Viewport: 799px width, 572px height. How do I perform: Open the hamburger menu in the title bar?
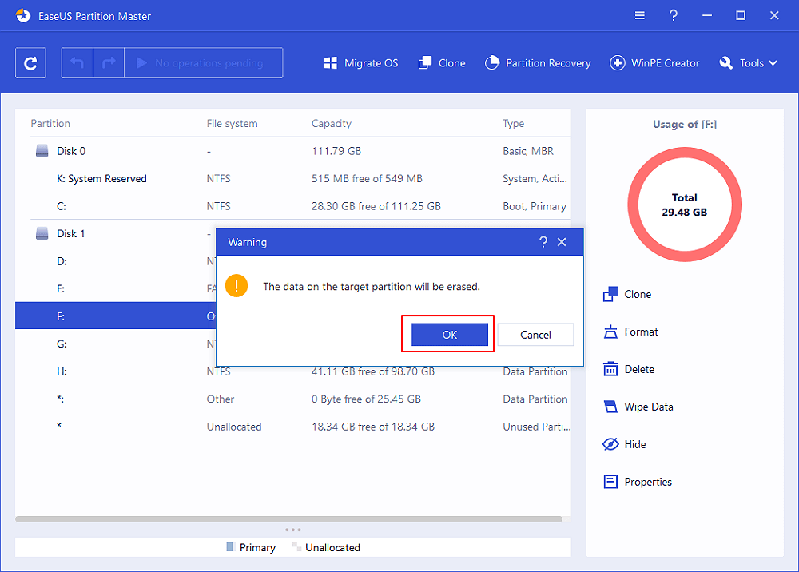click(639, 16)
